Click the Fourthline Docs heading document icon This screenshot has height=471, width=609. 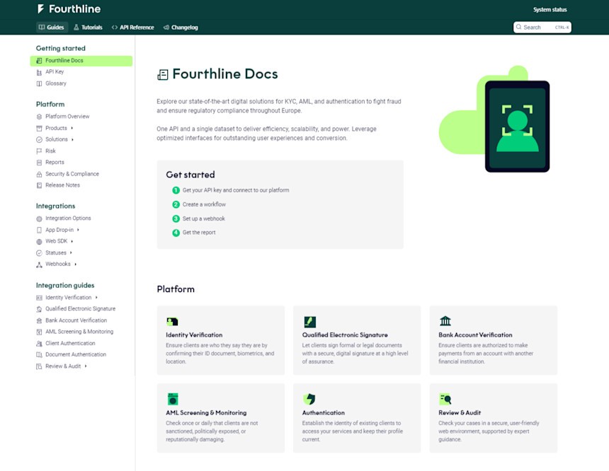pyautogui.click(x=163, y=74)
